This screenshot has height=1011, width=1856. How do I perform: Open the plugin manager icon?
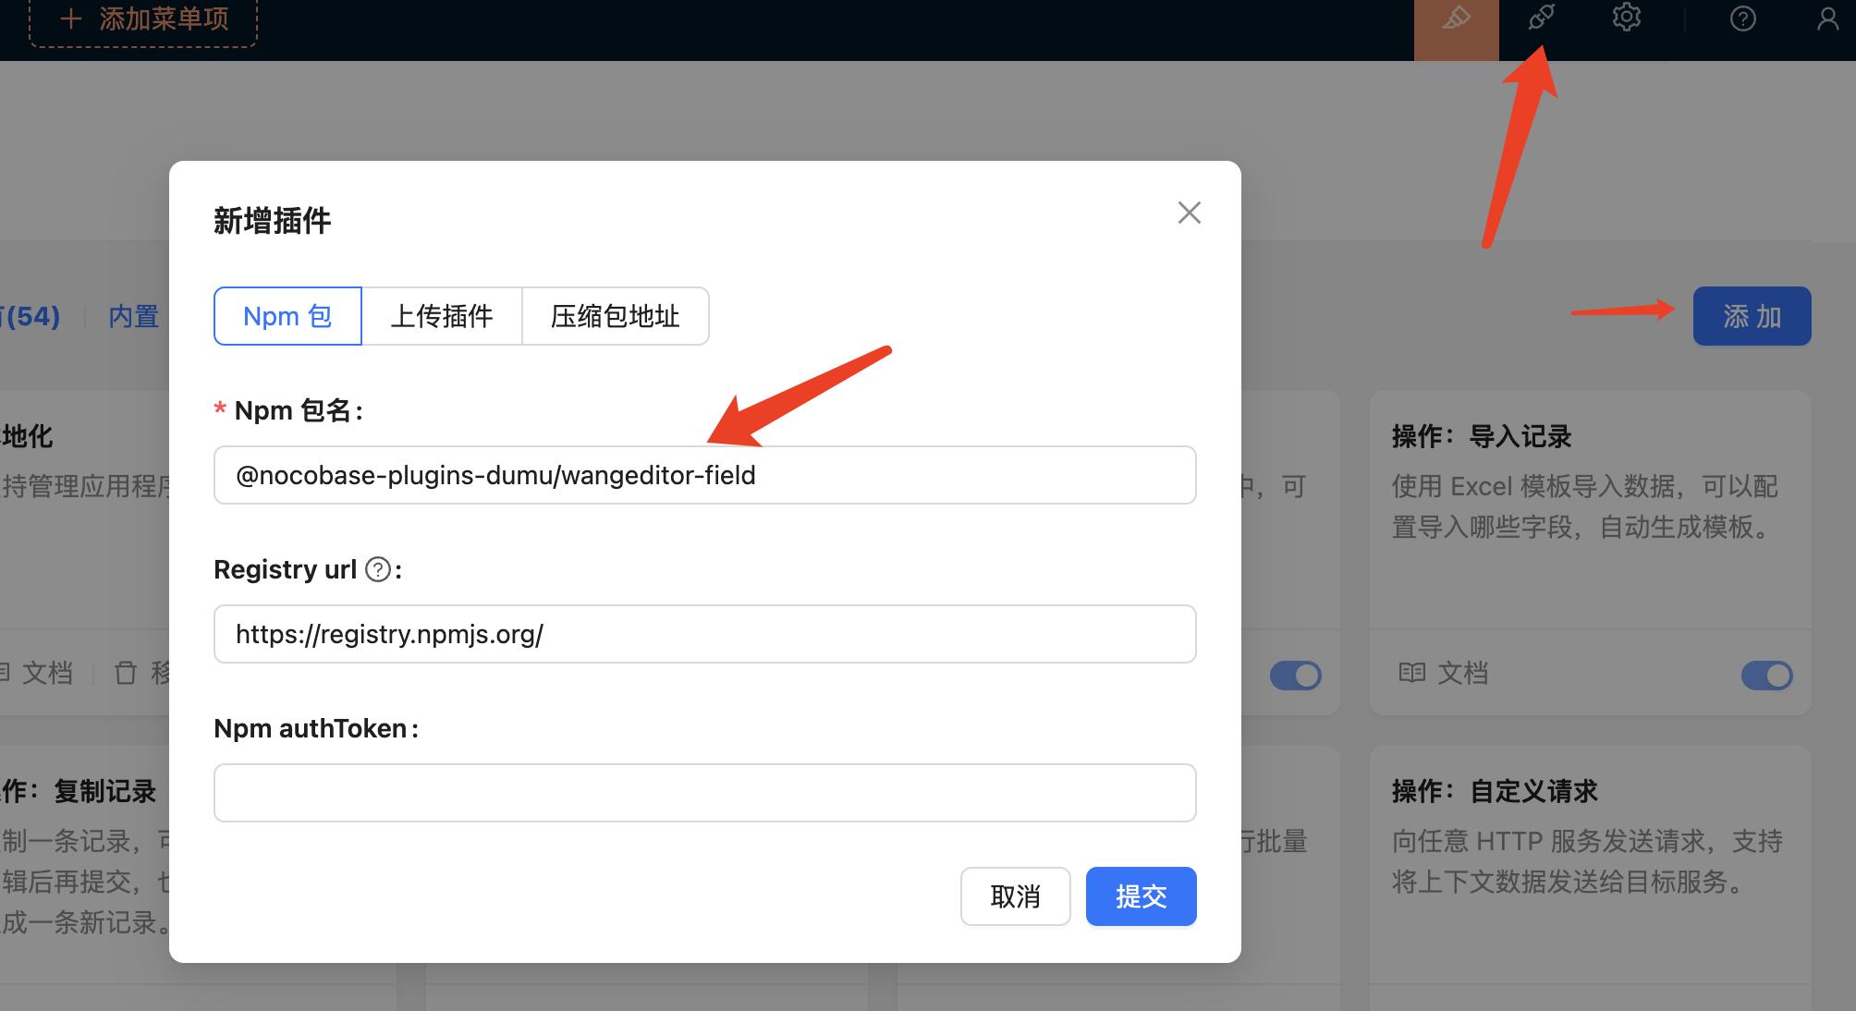1541,18
